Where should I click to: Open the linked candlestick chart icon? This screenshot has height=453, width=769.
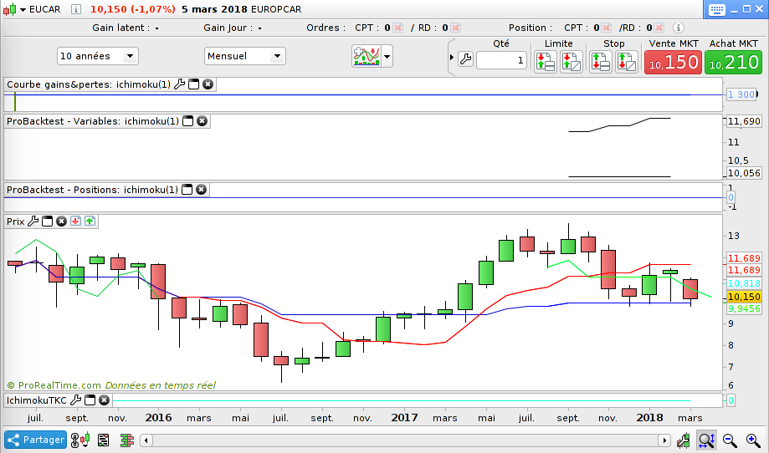click(80, 440)
